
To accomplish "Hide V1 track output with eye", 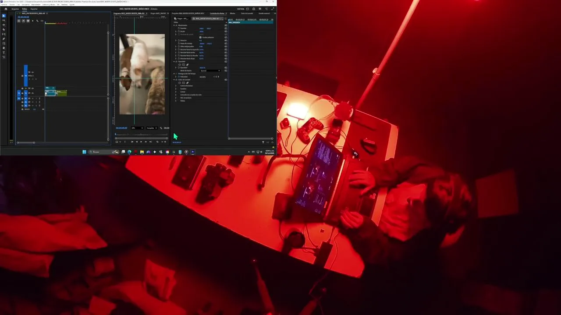I will (x=32, y=93).
